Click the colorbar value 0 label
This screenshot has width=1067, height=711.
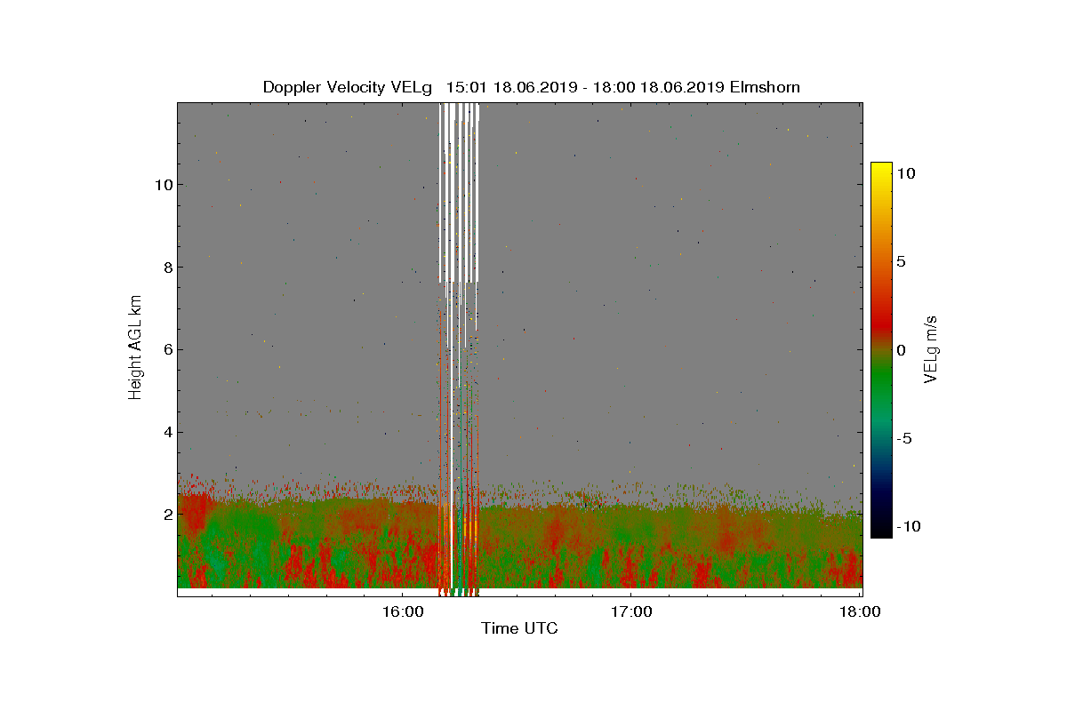click(901, 349)
